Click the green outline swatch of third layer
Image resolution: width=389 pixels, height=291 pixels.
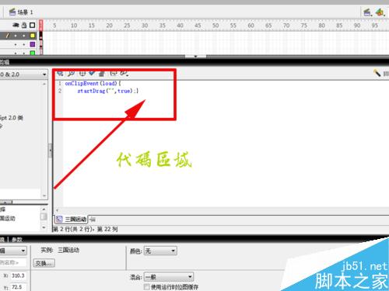point(33,53)
